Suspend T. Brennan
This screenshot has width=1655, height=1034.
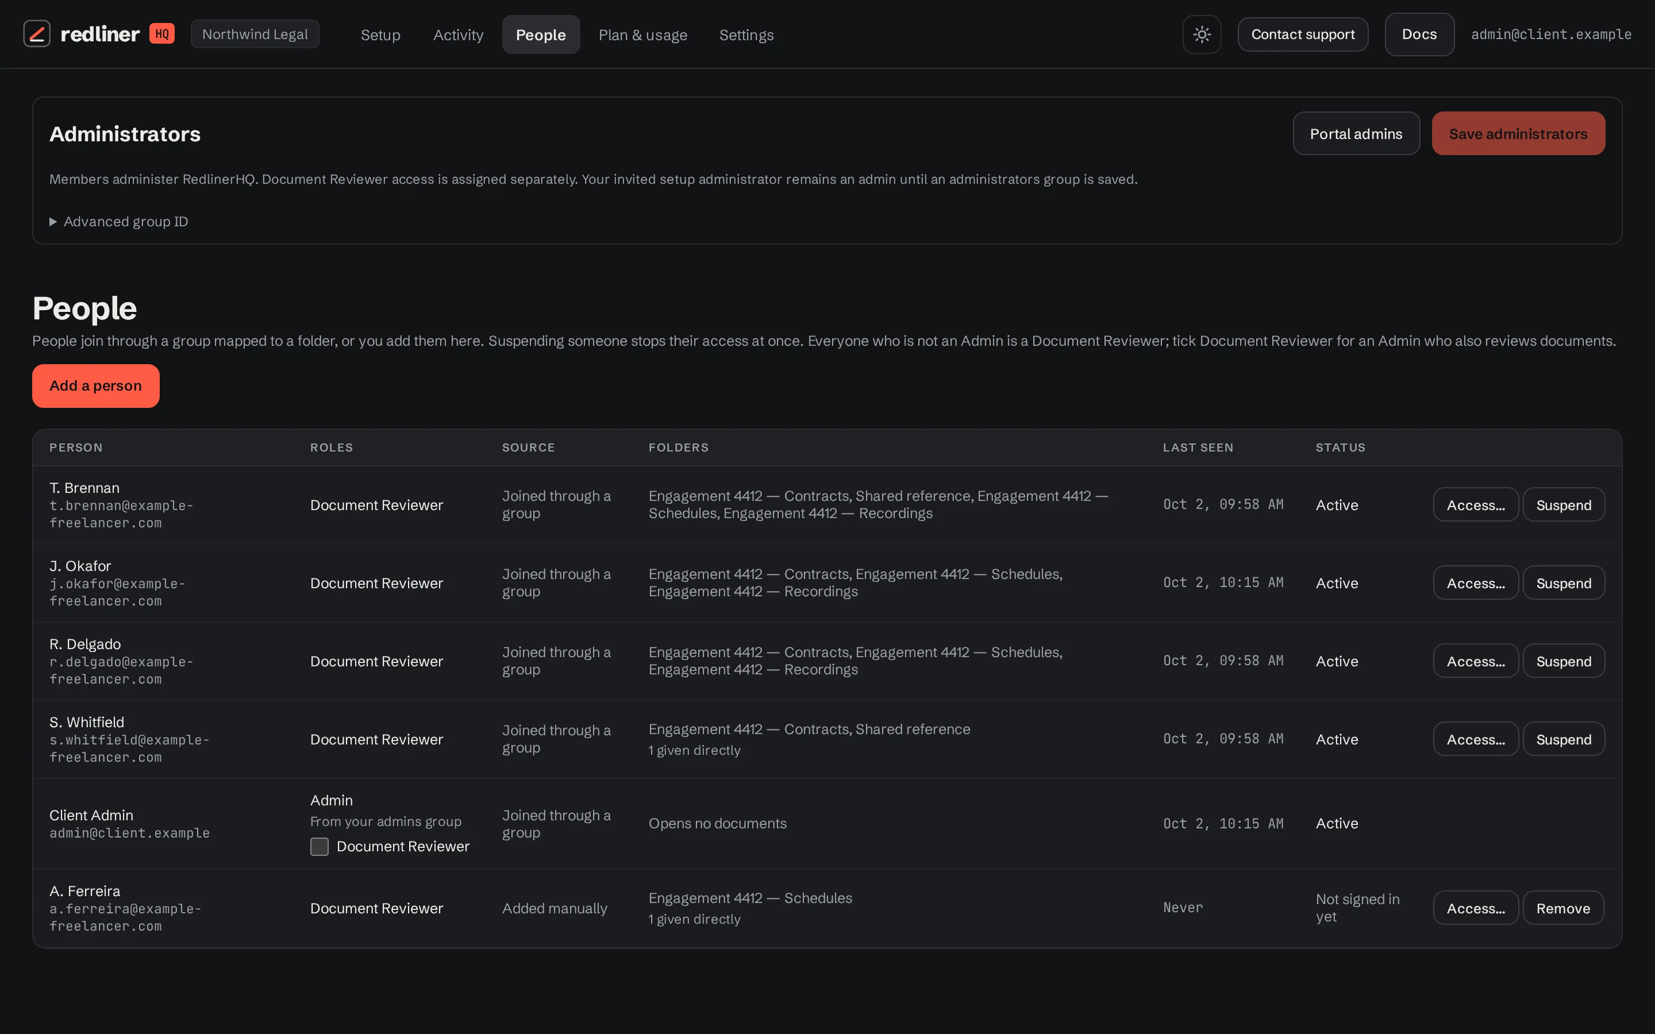(x=1564, y=505)
